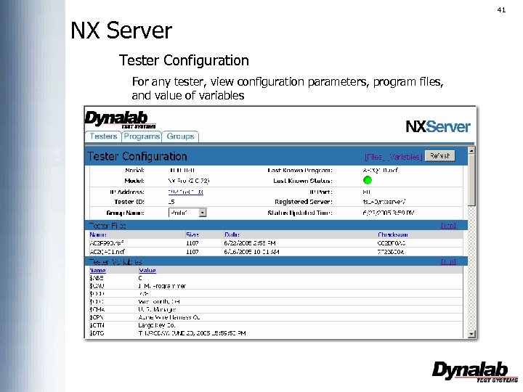Screen dimensions: 523x392
Task: Open the Groups tab
Action: [180, 136]
